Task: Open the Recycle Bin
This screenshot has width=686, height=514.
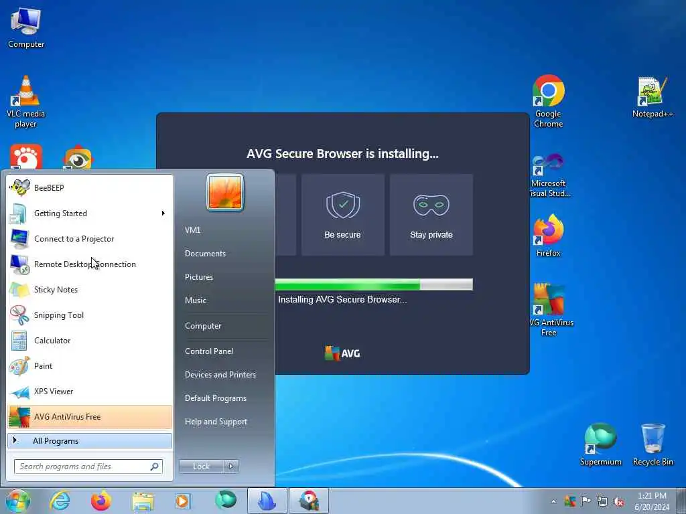Action: coord(653,444)
